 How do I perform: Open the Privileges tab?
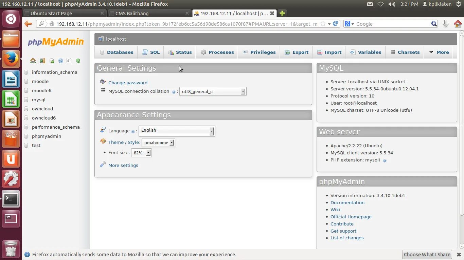click(x=259, y=52)
